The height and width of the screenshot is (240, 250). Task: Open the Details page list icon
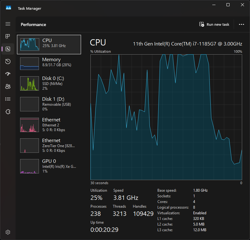point(8,99)
